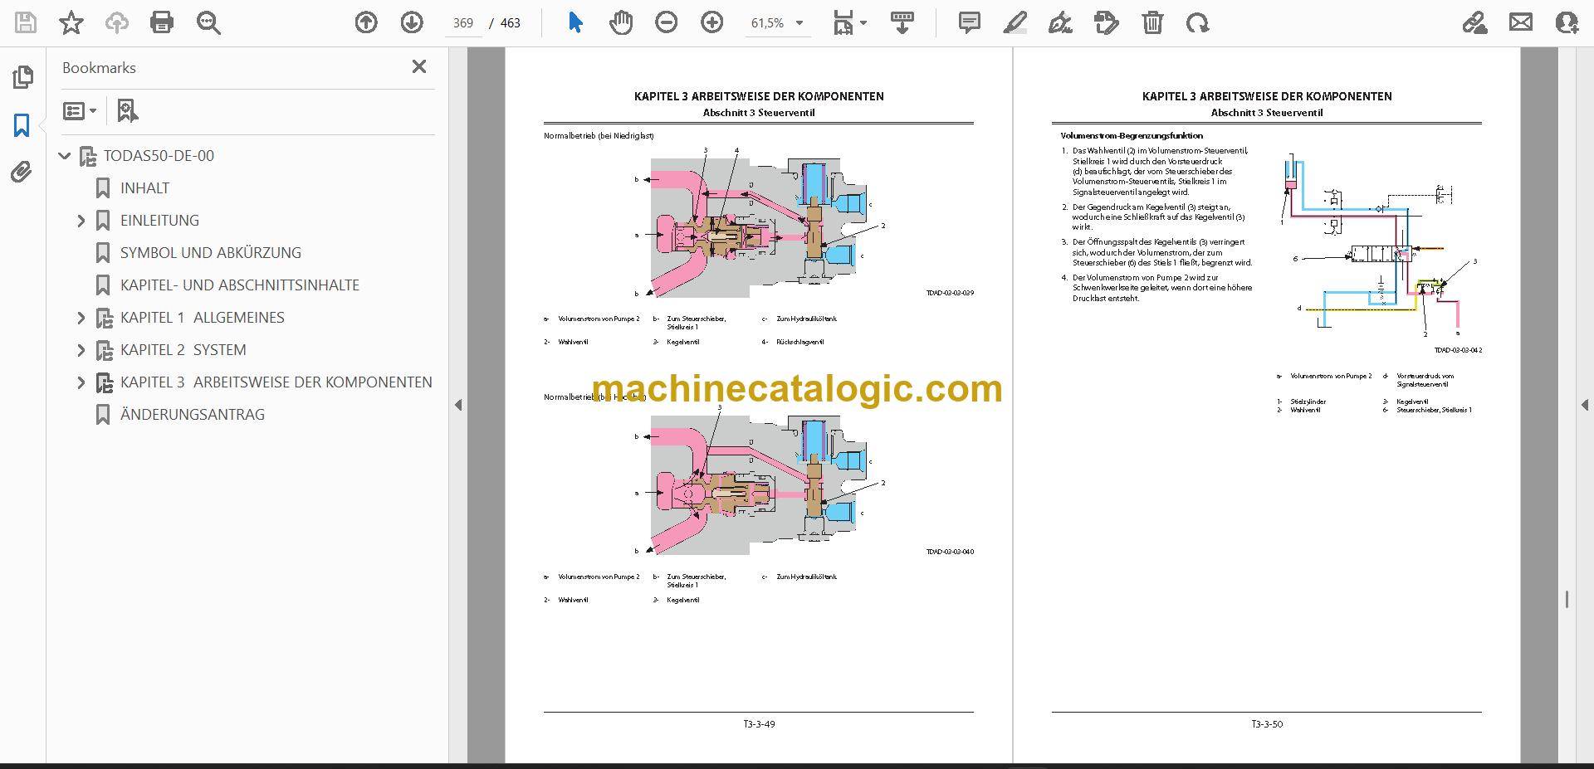Click the page number input field

[463, 23]
